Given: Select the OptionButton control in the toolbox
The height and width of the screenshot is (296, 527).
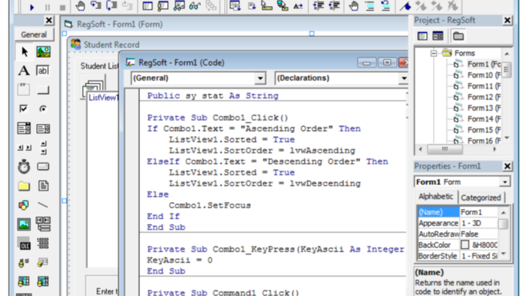Looking at the screenshot, I should coord(43,109).
